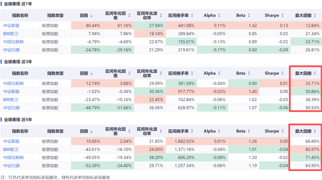Click 指数名称 column header in 近1年 table
Screen dimensions: 322x180
pos(20,15)
